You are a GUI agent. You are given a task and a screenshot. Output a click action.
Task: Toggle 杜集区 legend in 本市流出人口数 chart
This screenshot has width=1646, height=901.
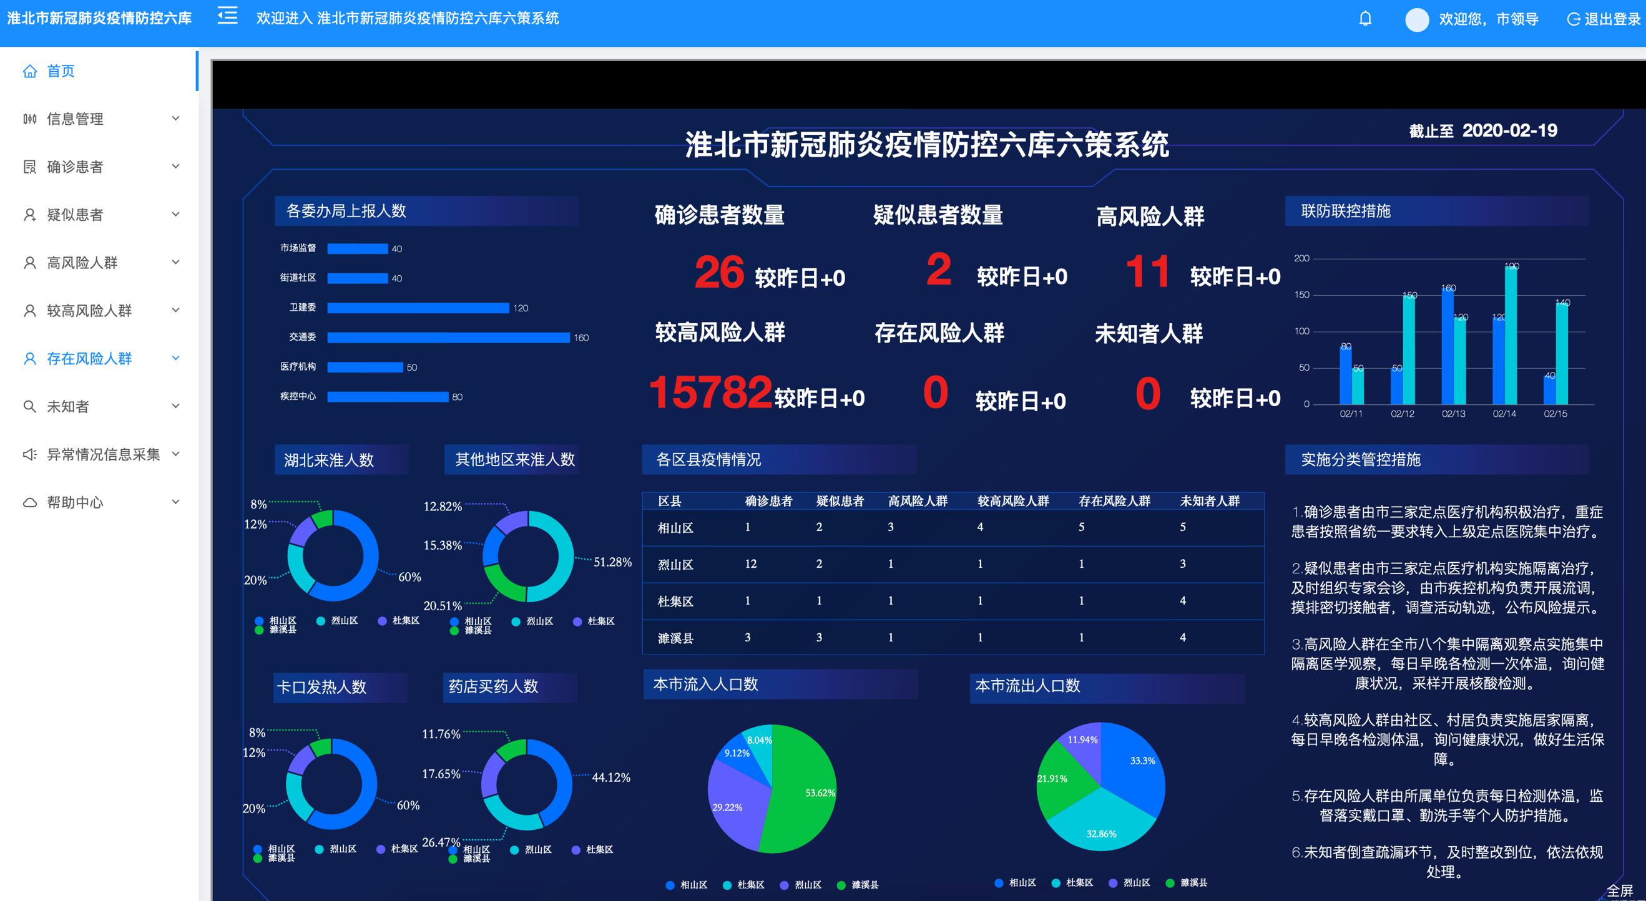pos(1073,882)
